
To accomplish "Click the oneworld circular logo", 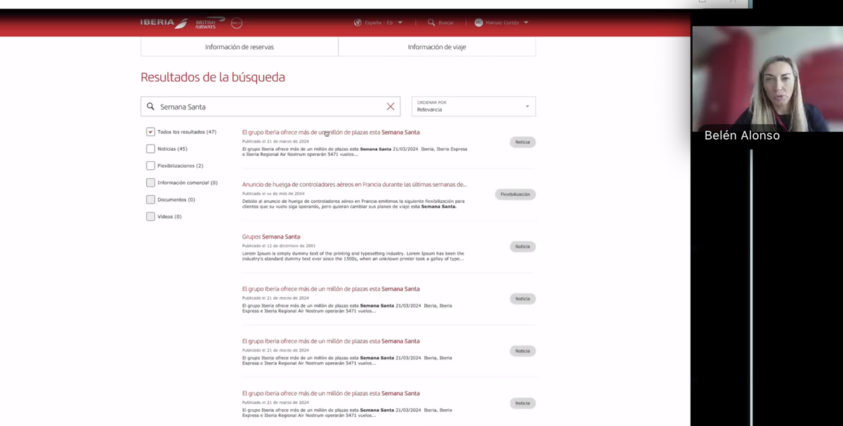I will click(237, 22).
